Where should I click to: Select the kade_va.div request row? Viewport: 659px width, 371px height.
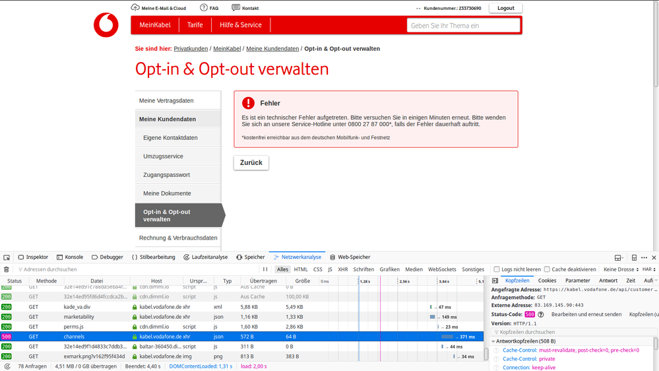241,307
